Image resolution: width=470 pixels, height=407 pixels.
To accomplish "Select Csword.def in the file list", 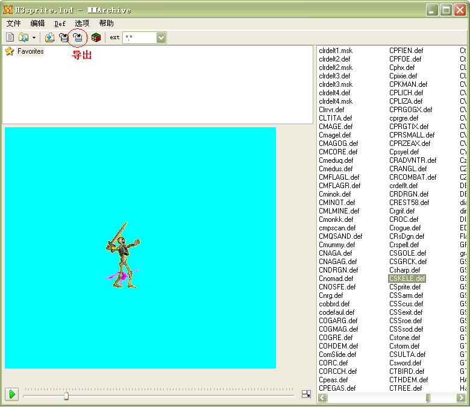I will tap(406, 363).
